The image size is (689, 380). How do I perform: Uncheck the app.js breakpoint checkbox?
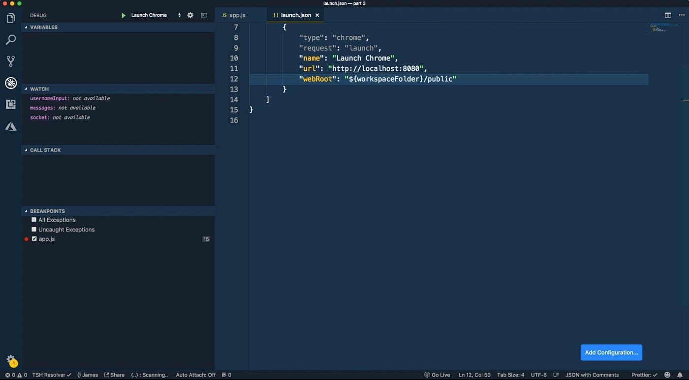point(34,239)
